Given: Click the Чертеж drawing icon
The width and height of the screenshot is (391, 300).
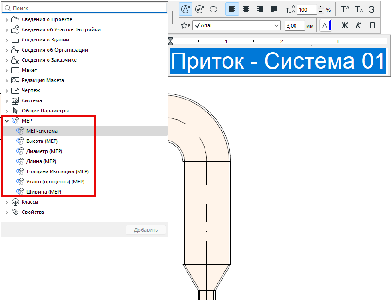Looking at the screenshot, I should pos(15,91).
